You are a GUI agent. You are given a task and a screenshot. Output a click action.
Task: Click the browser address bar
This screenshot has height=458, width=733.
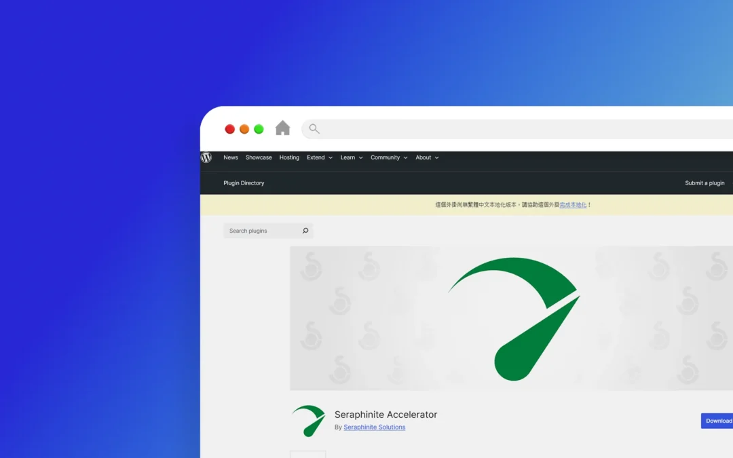pos(517,128)
